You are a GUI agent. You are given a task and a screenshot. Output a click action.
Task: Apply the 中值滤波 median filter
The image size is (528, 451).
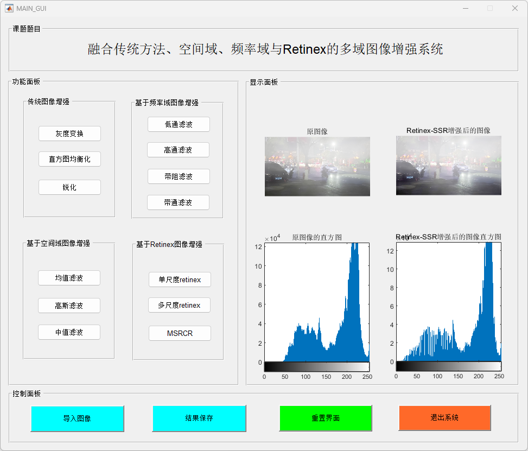tap(69, 332)
